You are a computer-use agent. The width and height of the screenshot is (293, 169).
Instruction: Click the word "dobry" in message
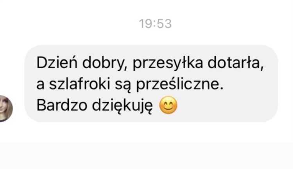(103, 63)
